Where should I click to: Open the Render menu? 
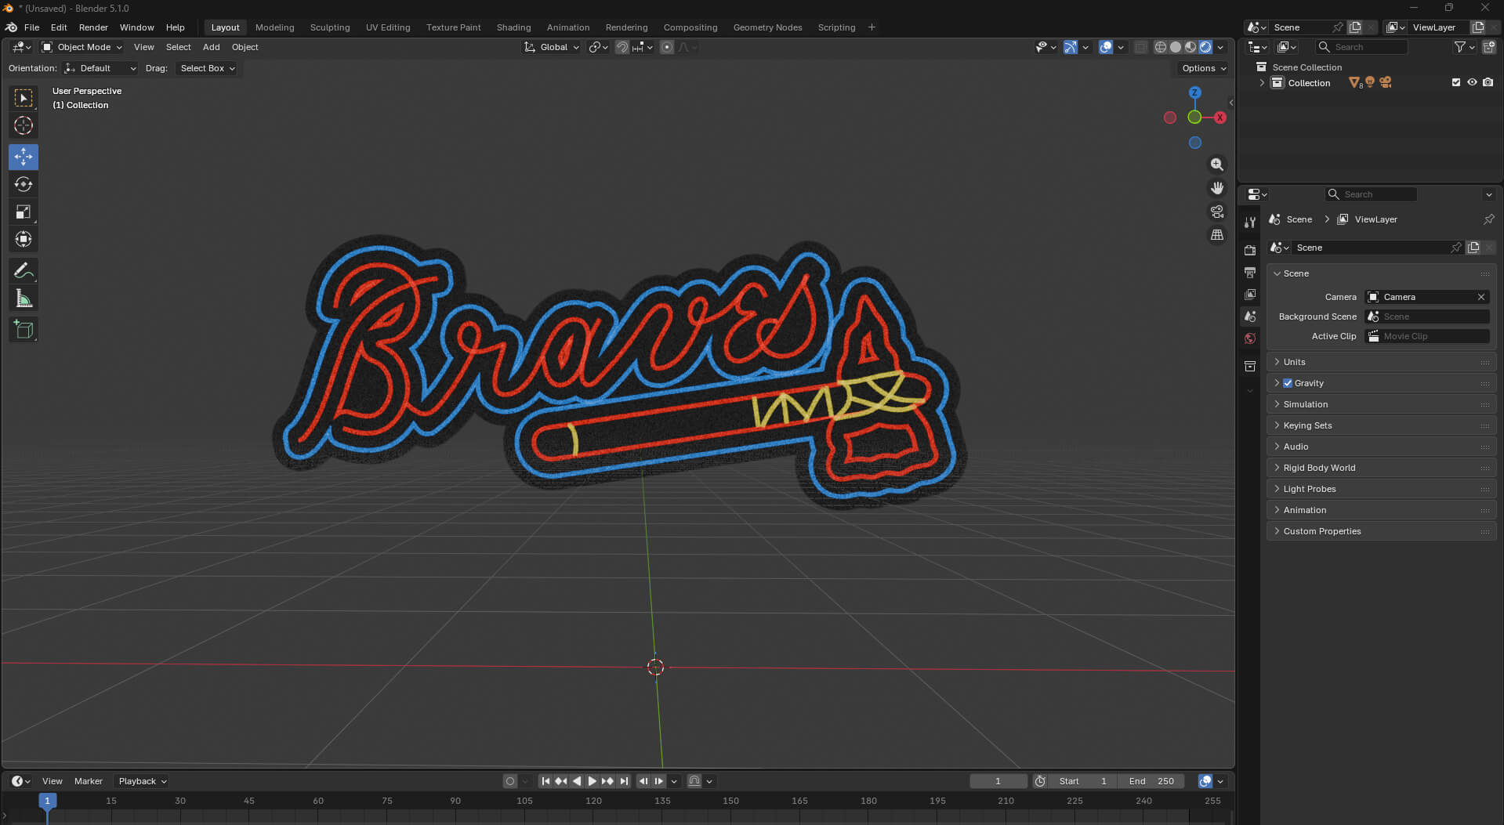click(93, 27)
